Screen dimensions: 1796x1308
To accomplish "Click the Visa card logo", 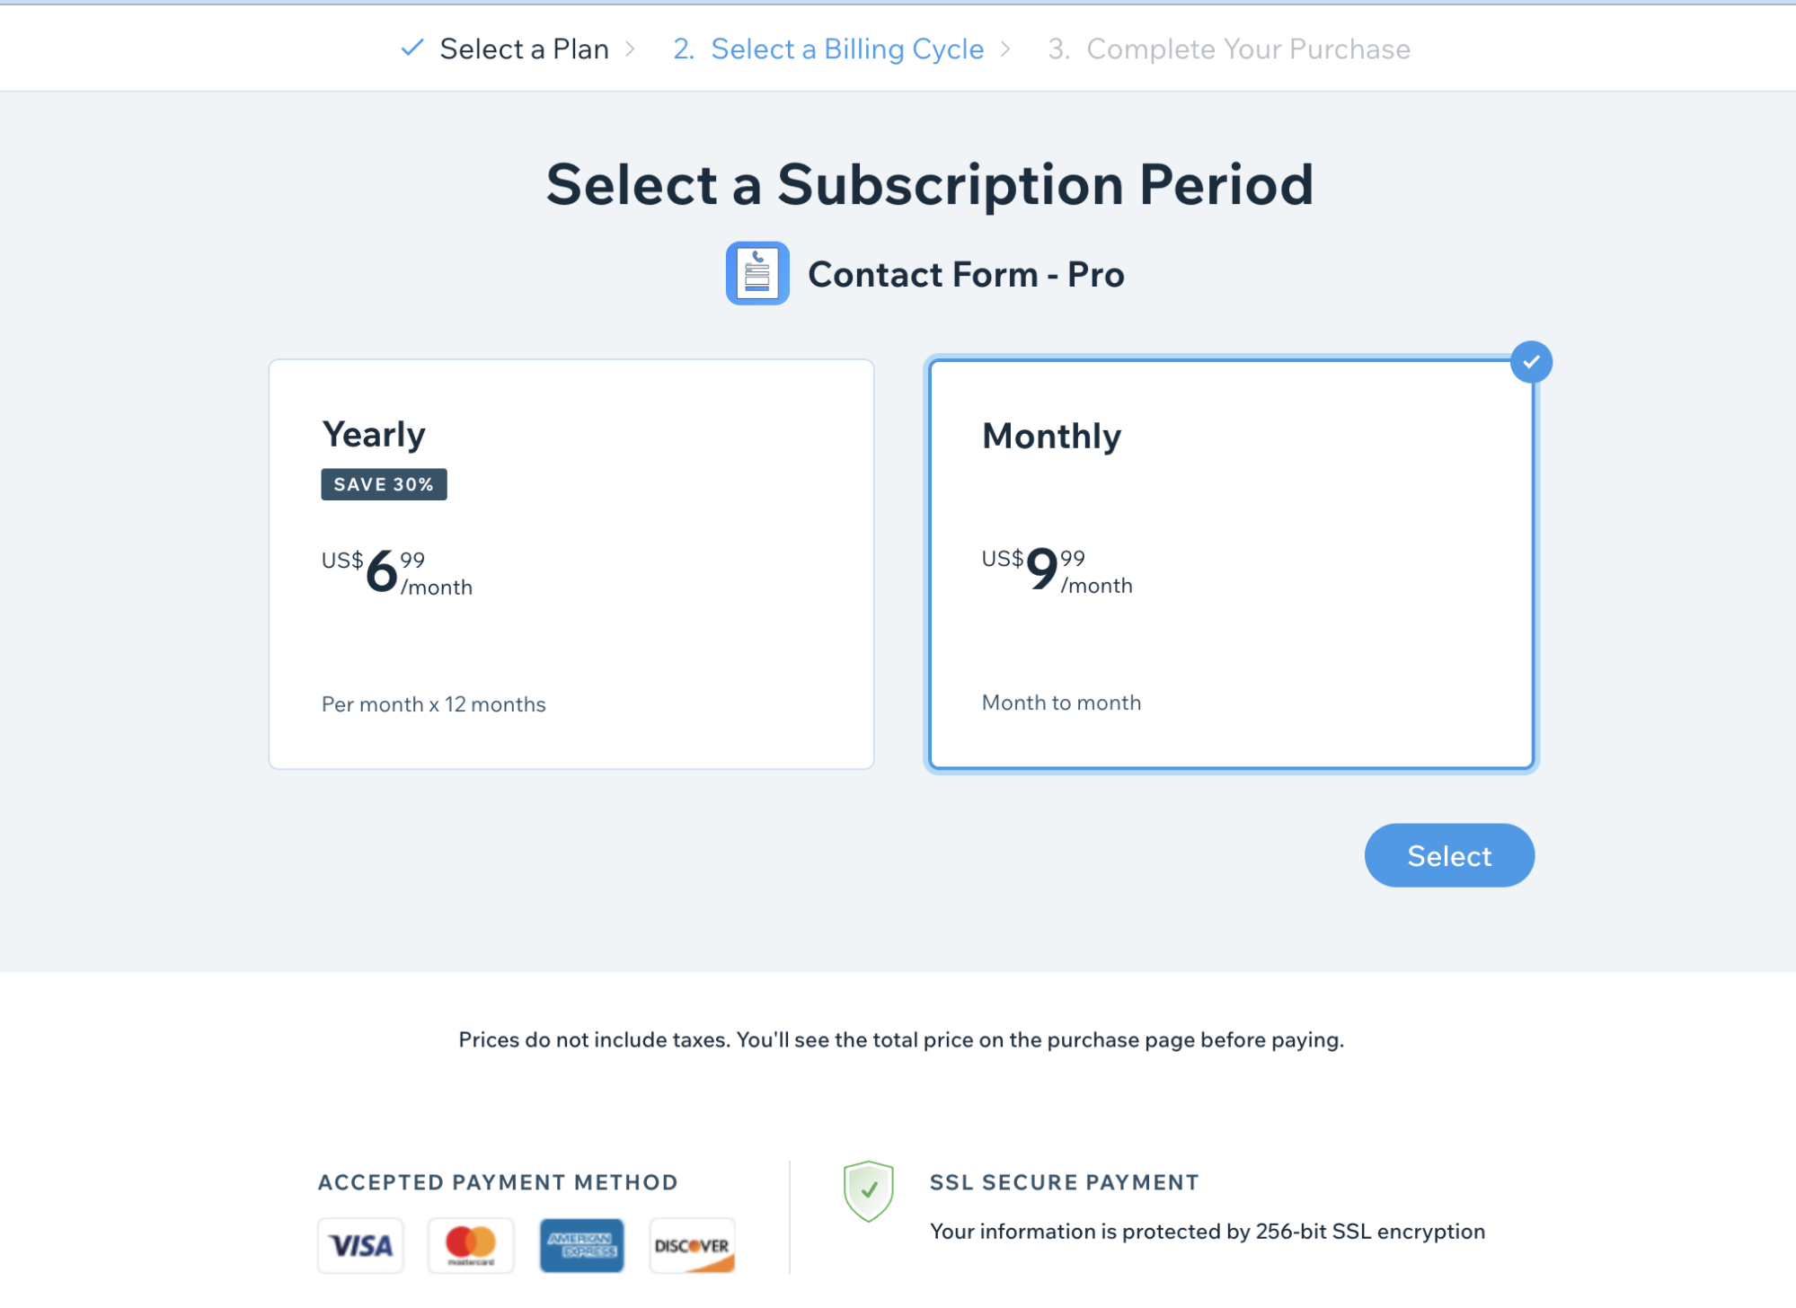I will (x=360, y=1245).
